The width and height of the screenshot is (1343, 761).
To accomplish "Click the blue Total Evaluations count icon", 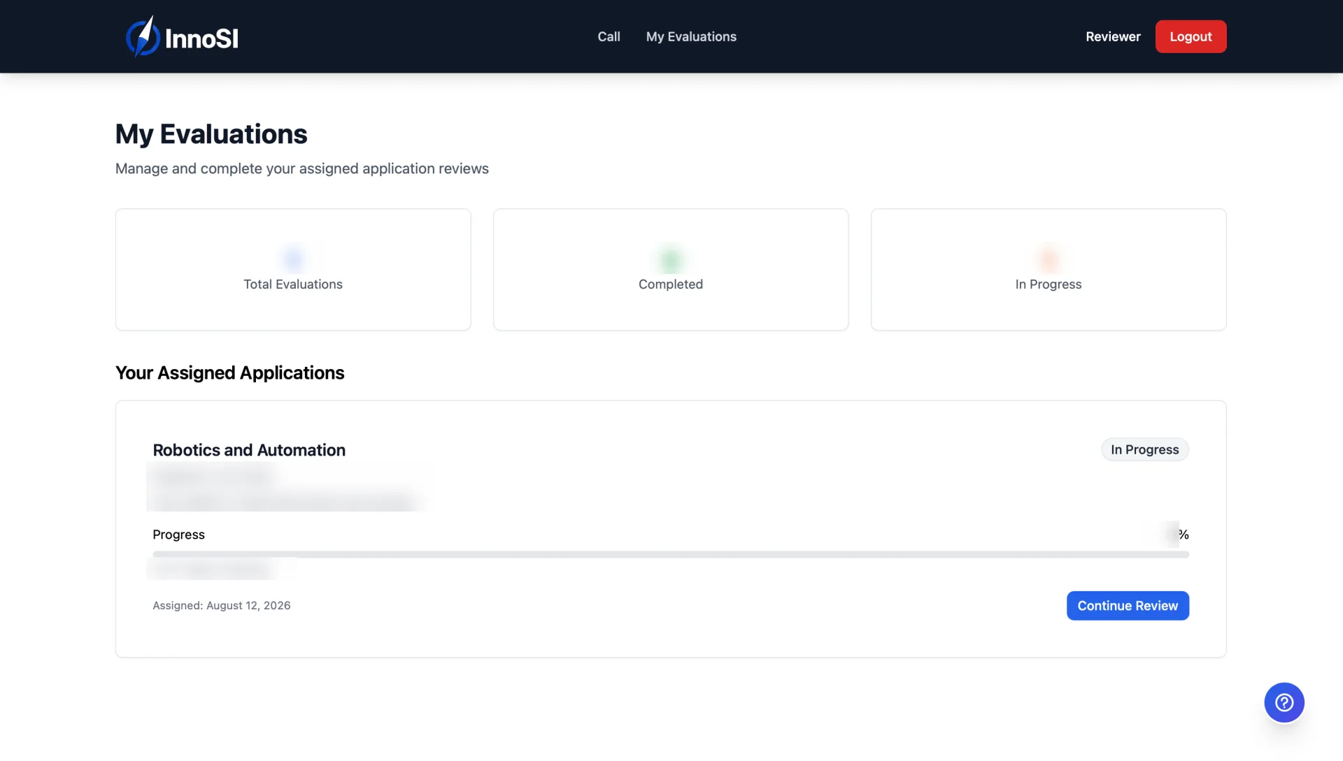I will tap(293, 259).
